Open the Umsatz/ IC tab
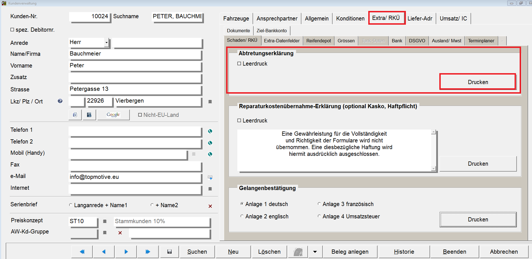Viewport: 532px width, 259px height. 453,18
